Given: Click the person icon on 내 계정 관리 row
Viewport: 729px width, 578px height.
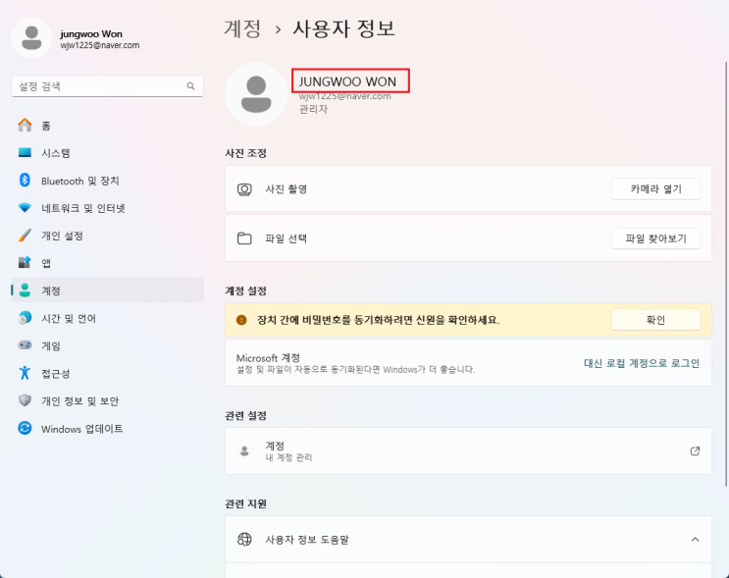Looking at the screenshot, I should [244, 451].
